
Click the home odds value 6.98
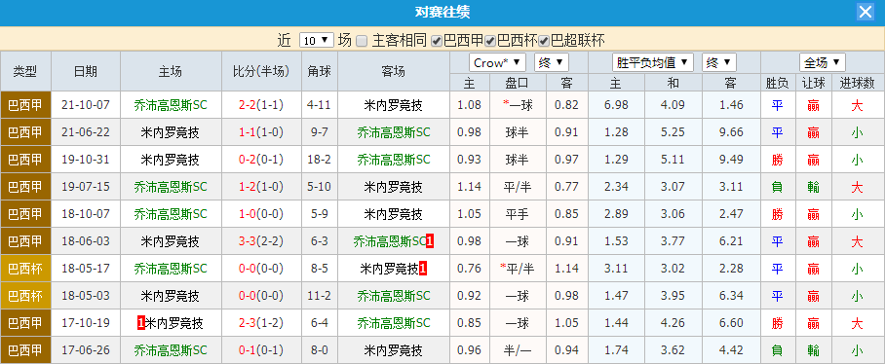coord(616,105)
